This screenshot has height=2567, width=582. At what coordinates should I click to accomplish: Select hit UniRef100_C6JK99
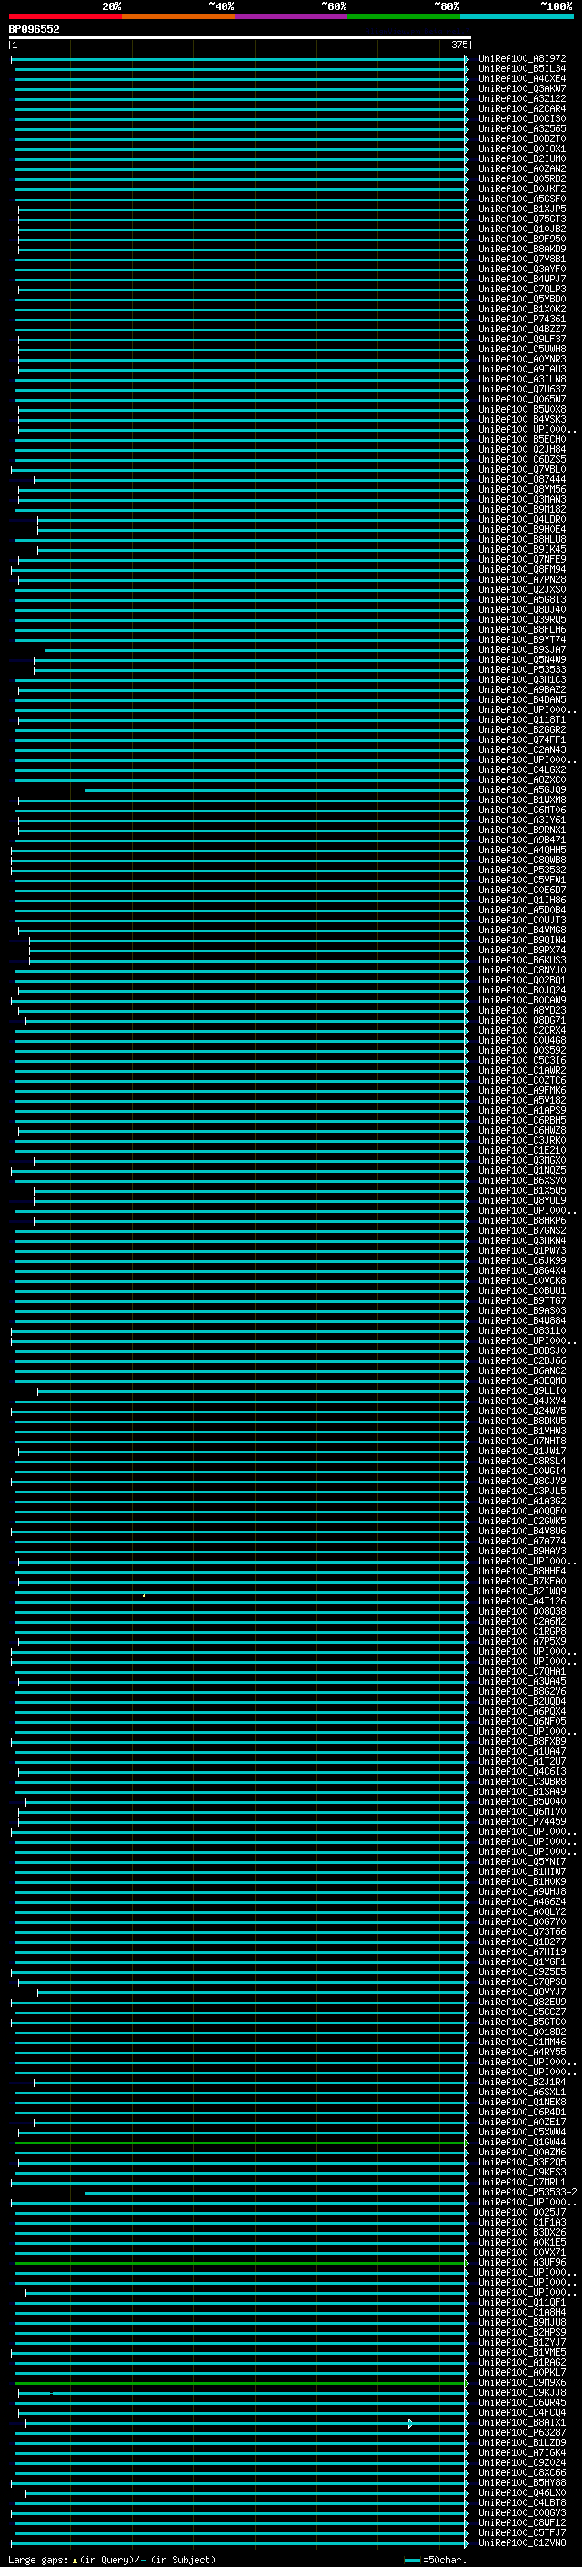[521, 1261]
